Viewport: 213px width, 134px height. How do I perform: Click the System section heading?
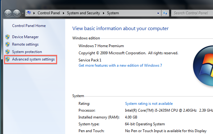tap(78, 96)
